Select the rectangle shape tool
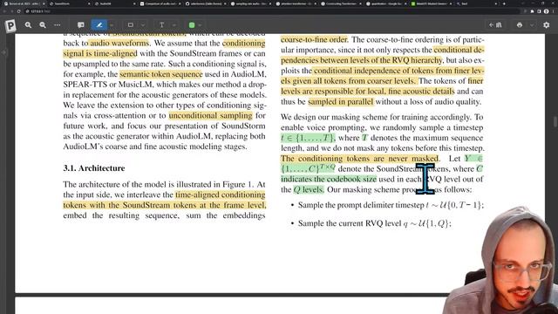 click(131, 25)
